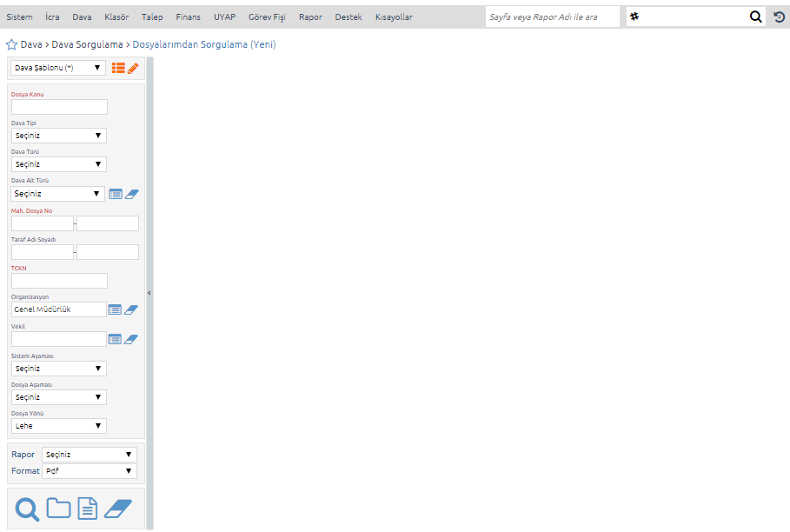Screen dimensions: 790x532
Task: Click the Dava Sorgulama breadcrumb link
Action: [x=87, y=44]
